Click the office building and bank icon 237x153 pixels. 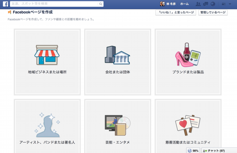(117, 55)
